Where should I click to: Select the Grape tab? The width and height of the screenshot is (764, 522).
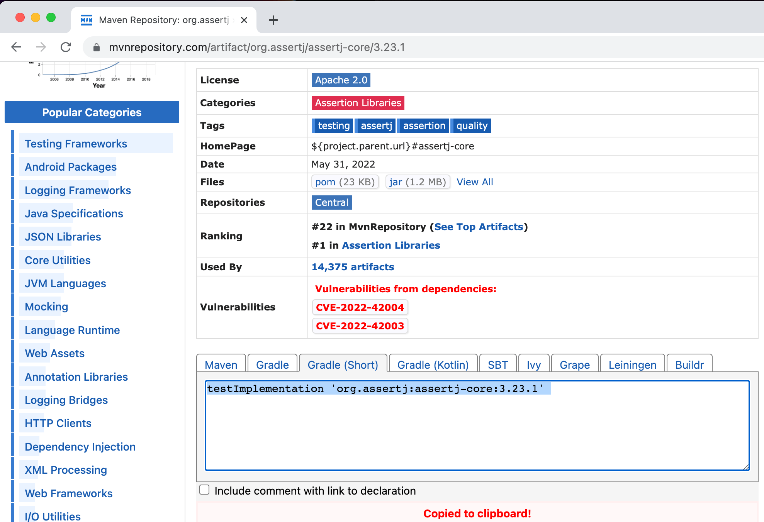click(x=576, y=364)
